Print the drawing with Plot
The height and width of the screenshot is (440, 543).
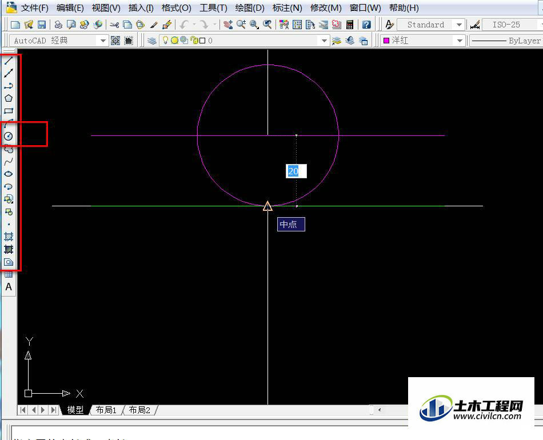click(58, 25)
